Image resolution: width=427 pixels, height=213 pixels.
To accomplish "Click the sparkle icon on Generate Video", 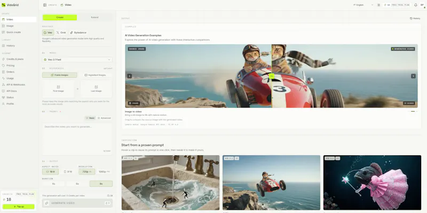I will click(47, 203).
